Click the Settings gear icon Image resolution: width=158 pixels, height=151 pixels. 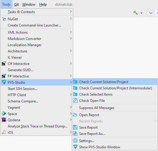pyautogui.click(x=75, y=141)
